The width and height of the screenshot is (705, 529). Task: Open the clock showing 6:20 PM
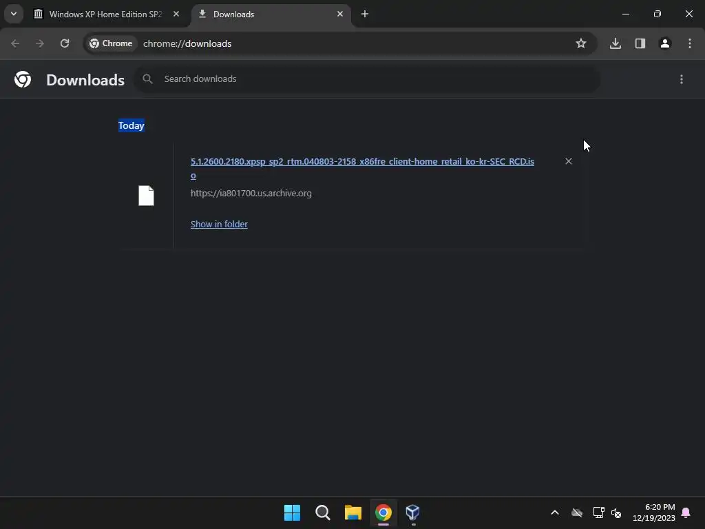[x=654, y=512]
